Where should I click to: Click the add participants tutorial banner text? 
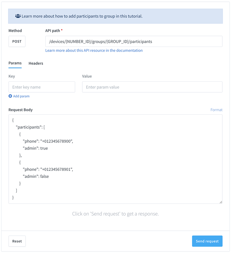point(82,16)
